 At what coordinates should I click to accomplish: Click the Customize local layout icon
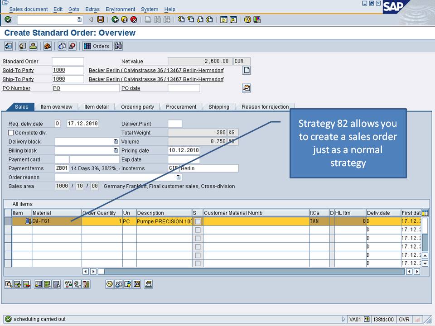pyautogui.click(x=257, y=19)
